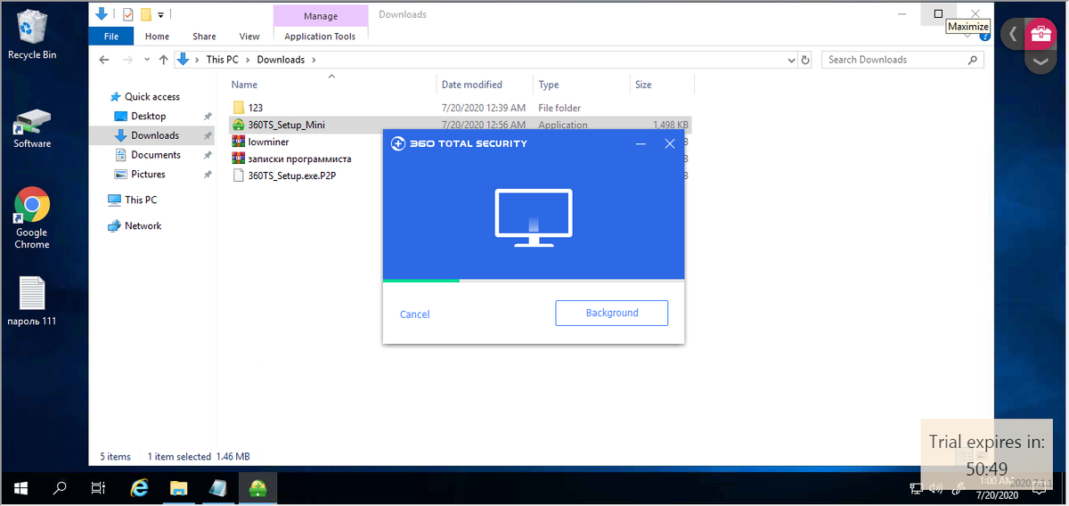Viewport: 1069px width, 506px height.
Task: Click the Windows Start button
Action: click(20, 487)
